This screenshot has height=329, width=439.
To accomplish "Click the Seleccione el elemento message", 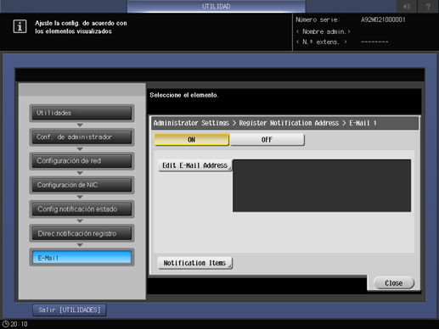I will point(184,95).
